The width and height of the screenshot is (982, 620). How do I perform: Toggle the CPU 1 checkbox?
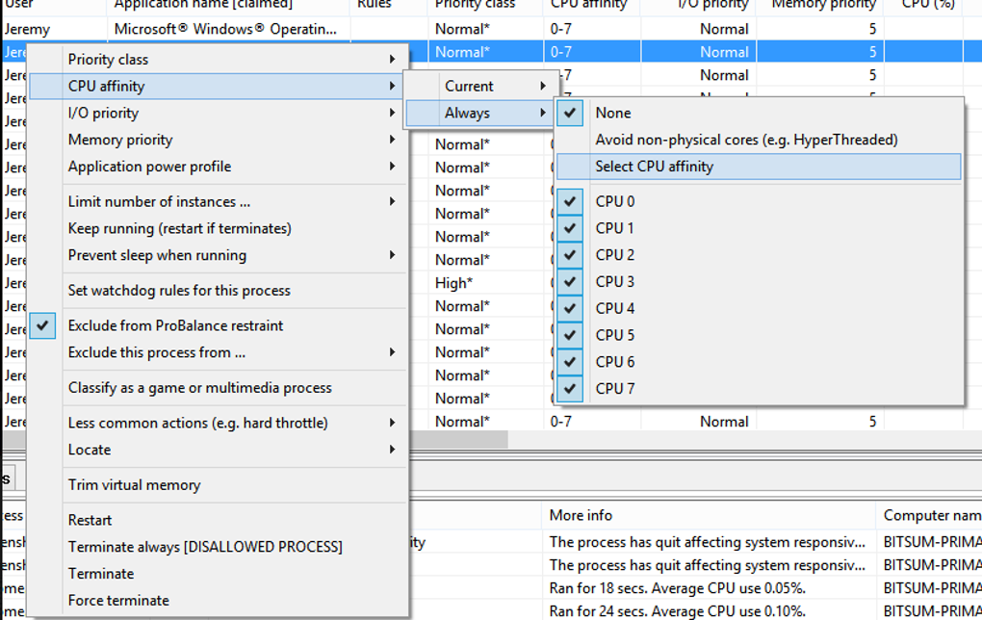pyautogui.click(x=570, y=227)
